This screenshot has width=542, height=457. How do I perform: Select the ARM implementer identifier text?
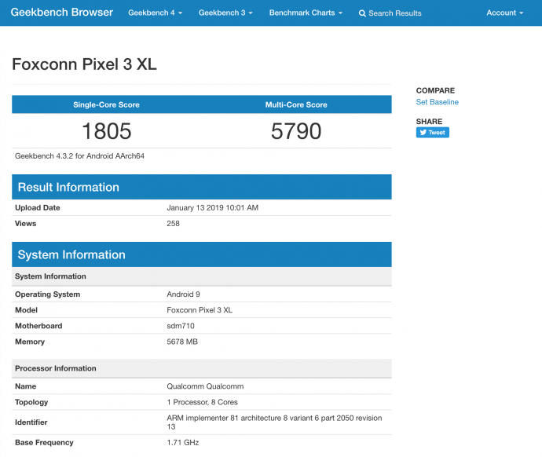(274, 422)
